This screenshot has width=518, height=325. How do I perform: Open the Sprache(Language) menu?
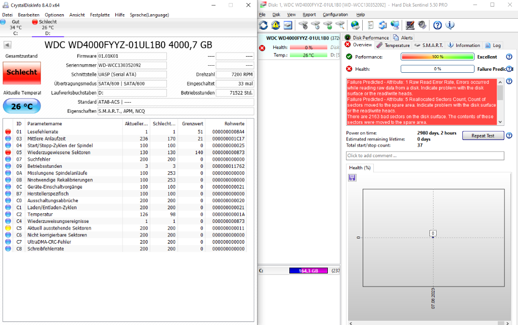point(149,15)
